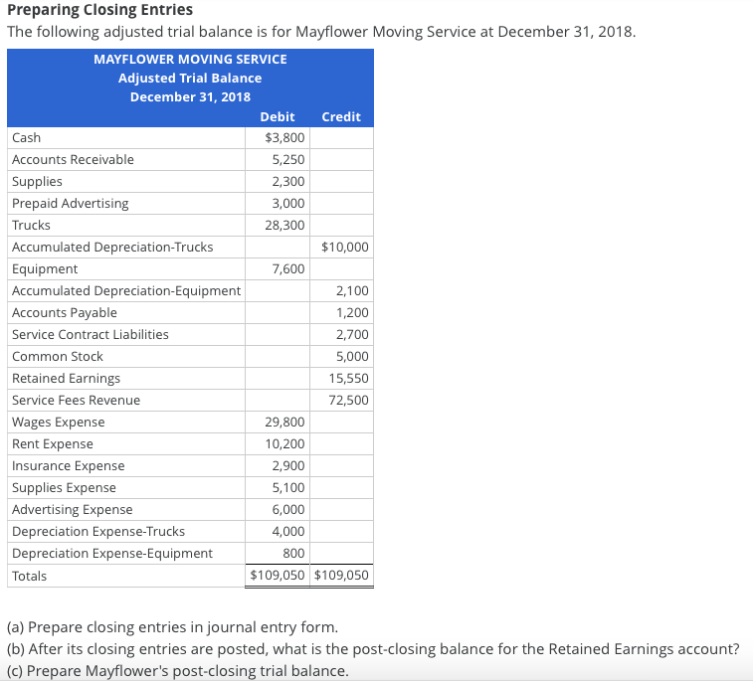Screen dimensions: 753x681
Task: Click the 'Credit' column header
Action: click(341, 116)
